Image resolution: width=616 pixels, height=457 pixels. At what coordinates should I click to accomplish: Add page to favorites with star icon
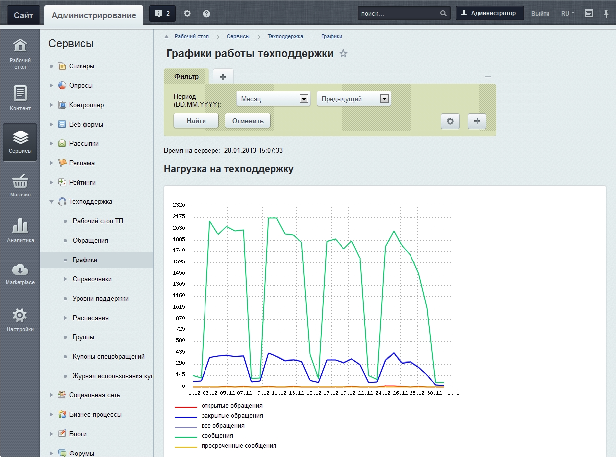click(343, 54)
